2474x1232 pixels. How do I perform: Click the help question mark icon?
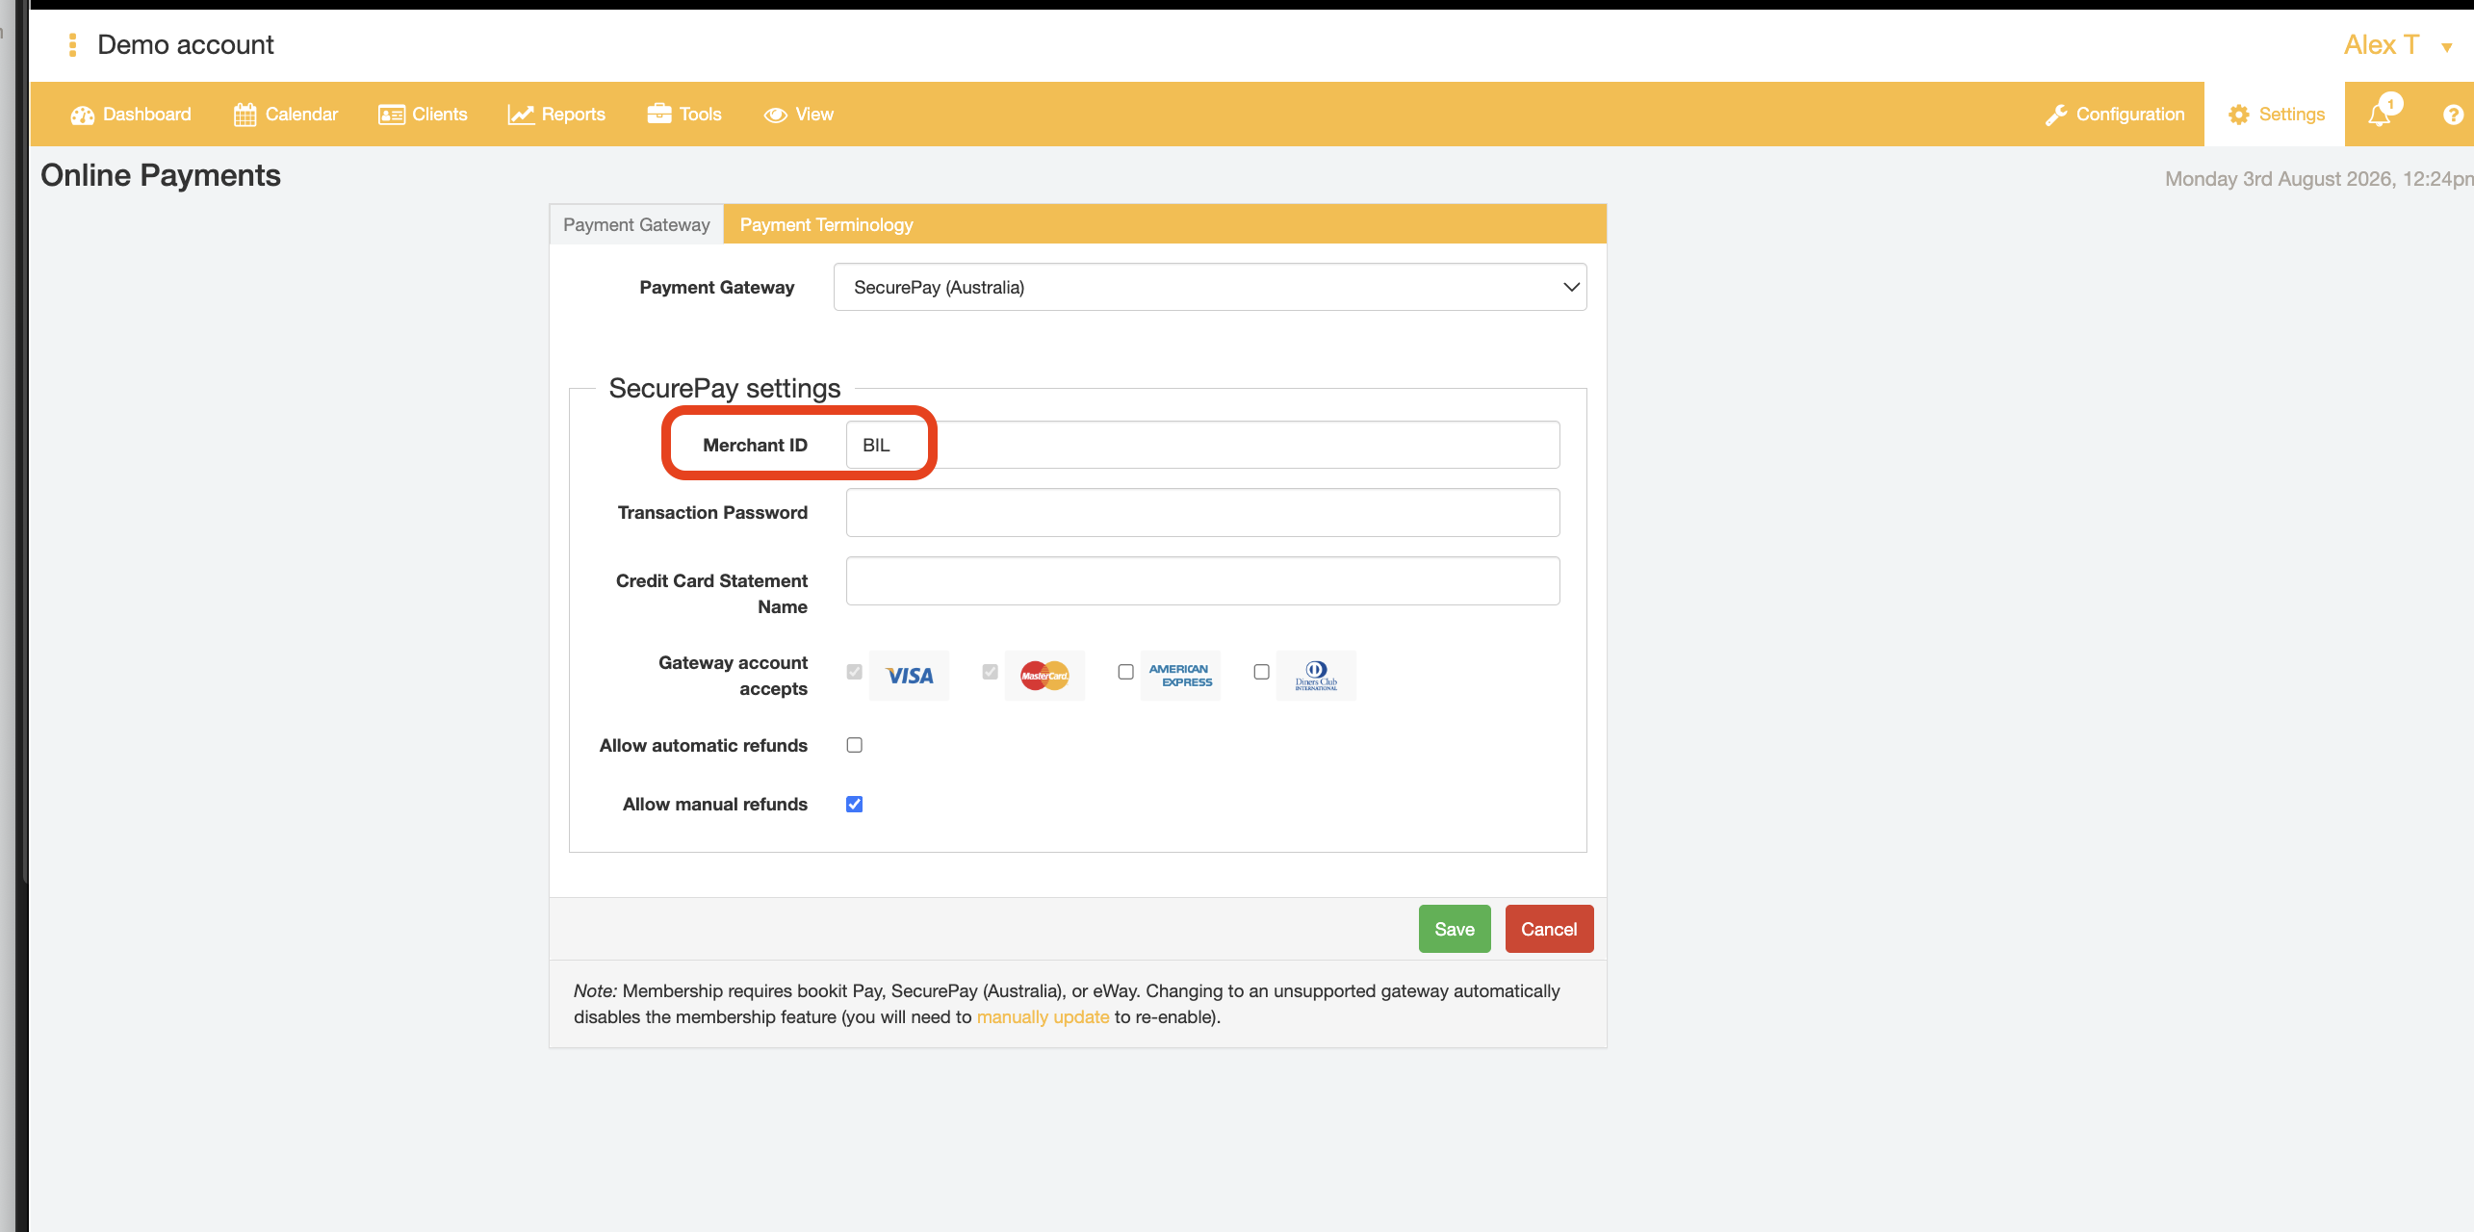pos(2453,115)
